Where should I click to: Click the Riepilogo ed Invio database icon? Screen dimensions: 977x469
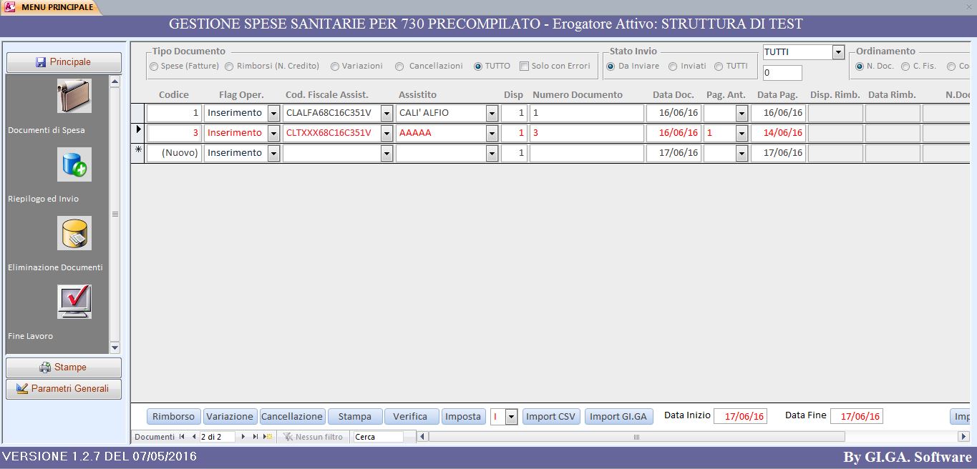coord(74,164)
